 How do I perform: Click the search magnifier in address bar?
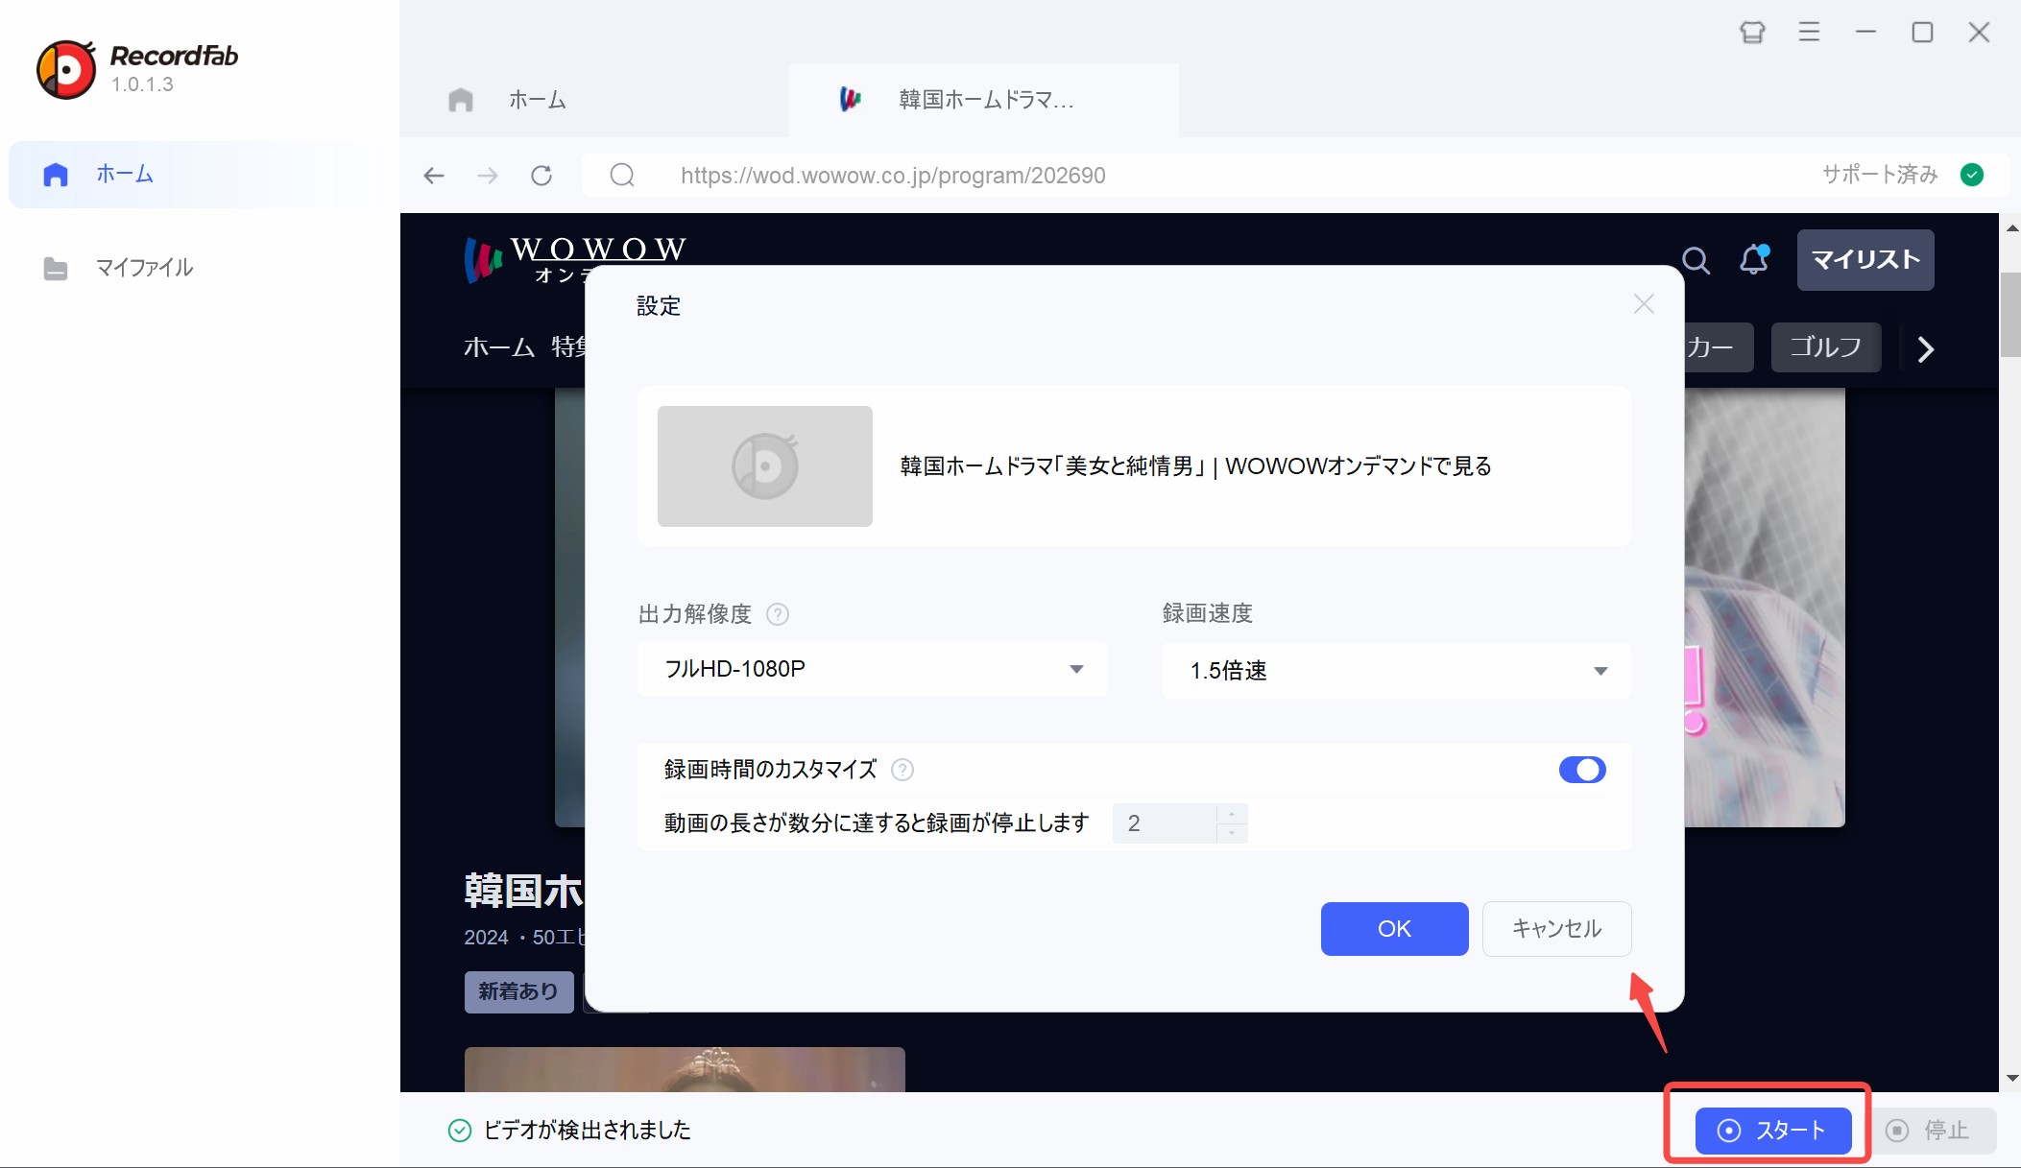[x=622, y=175]
